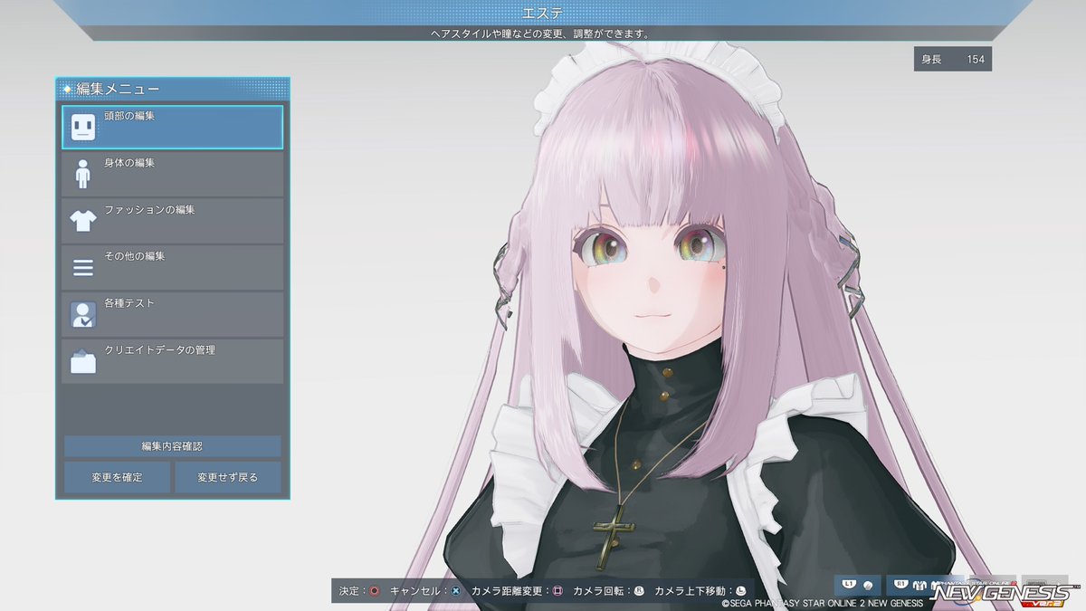Click 変更せず戻る to discard changes
This screenshot has height=611, width=1086.
pos(227,477)
